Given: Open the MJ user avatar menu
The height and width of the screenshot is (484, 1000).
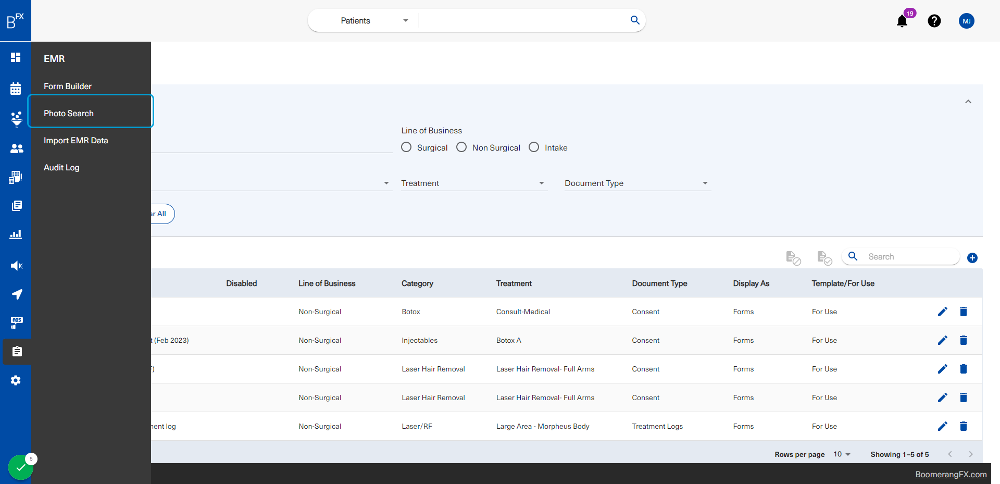Looking at the screenshot, I should [967, 21].
